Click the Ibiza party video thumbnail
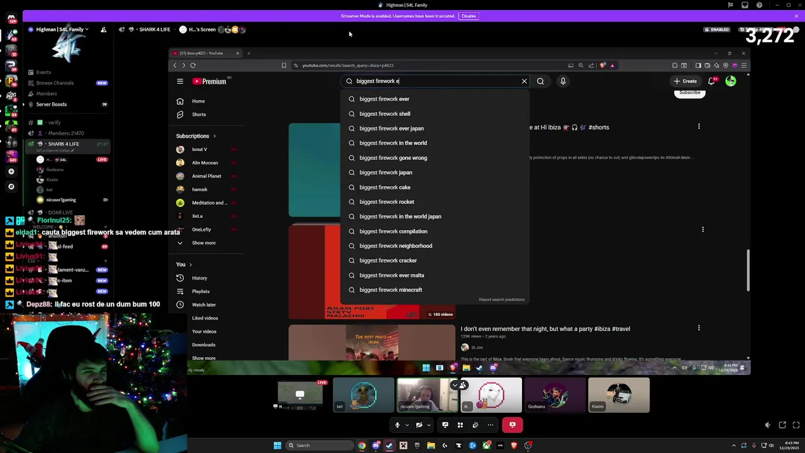805x453 pixels. [x=372, y=342]
